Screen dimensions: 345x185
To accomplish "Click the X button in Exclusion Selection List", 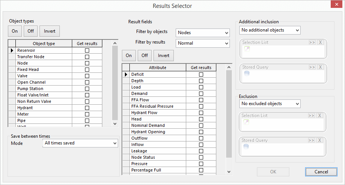I will pos(321,116).
